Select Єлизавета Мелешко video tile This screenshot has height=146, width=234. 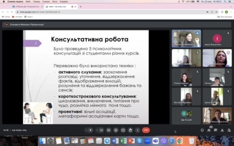(x=186, y=39)
